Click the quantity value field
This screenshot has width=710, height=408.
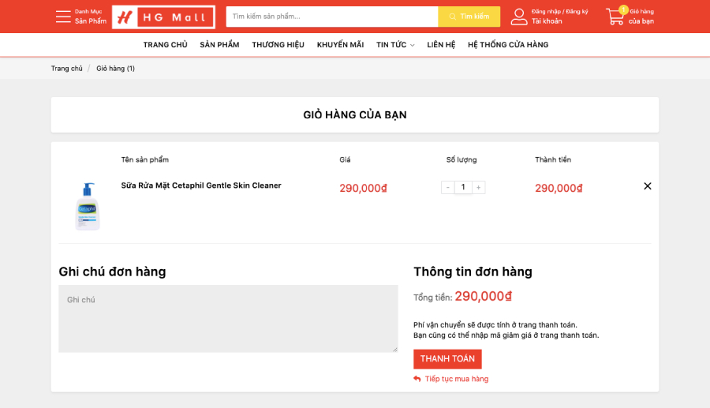pyautogui.click(x=463, y=188)
